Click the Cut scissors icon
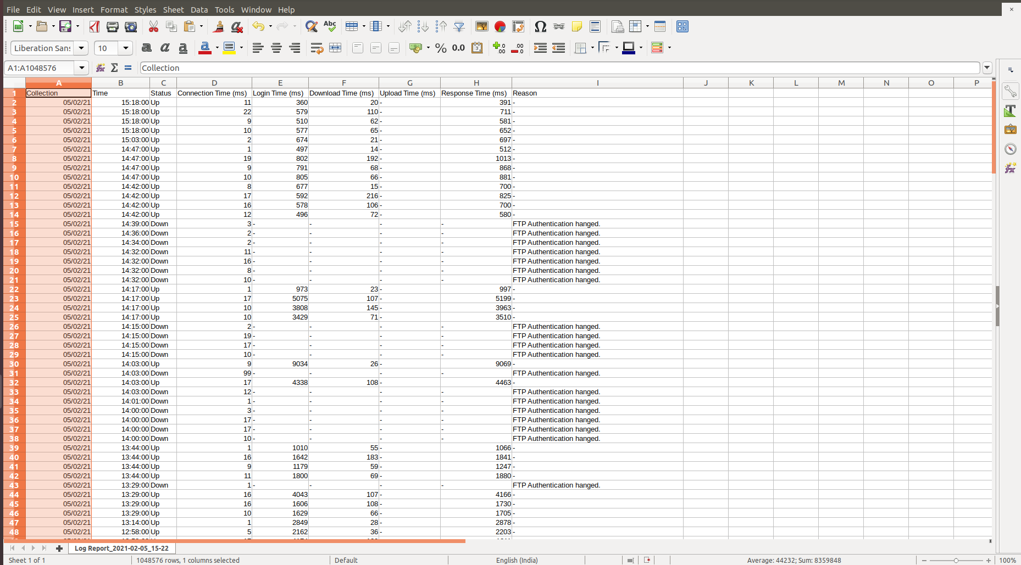1021x565 pixels. click(x=153, y=26)
